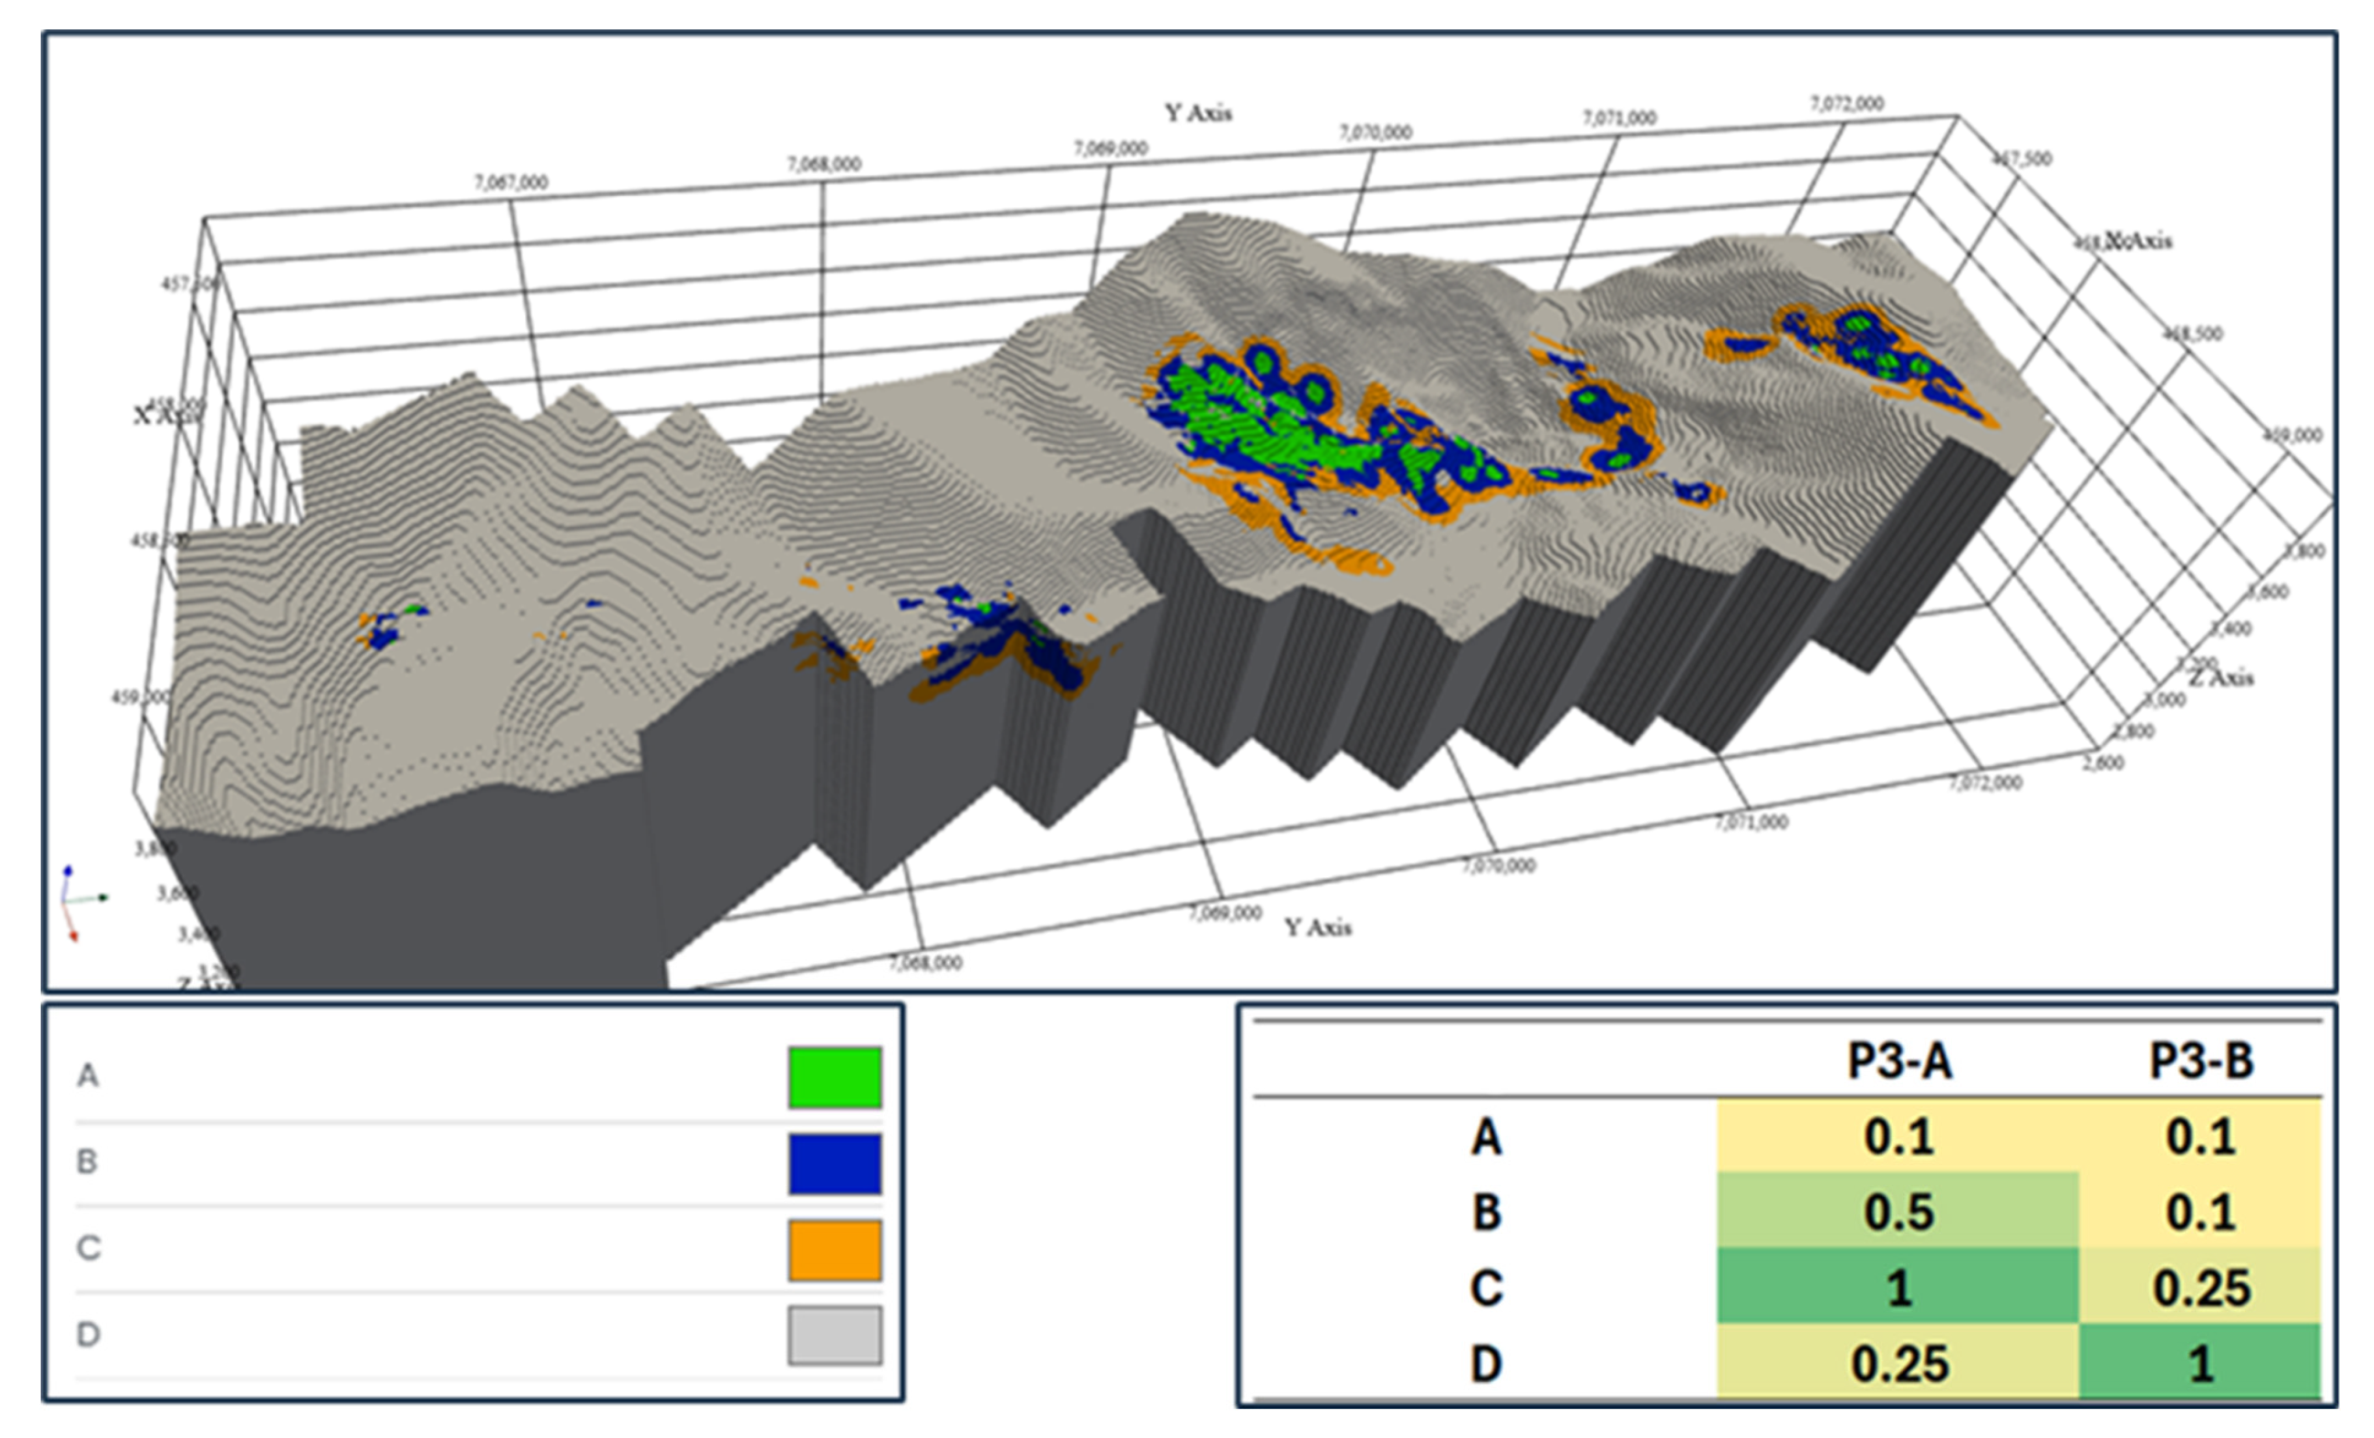Click the P3-B column header
The width and height of the screenshot is (2374, 1438).
[x=2201, y=1060]
